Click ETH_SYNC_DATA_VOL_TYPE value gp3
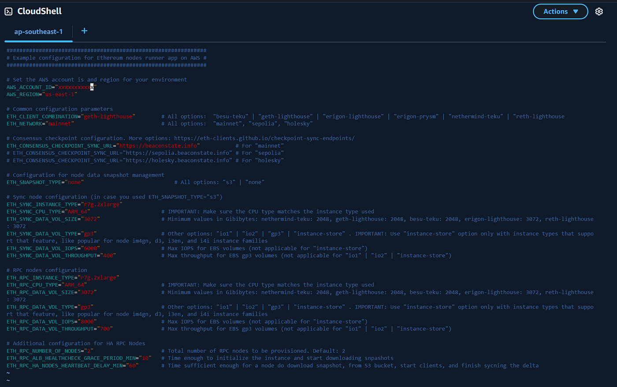617x387 pixels. tap(89, 234)
